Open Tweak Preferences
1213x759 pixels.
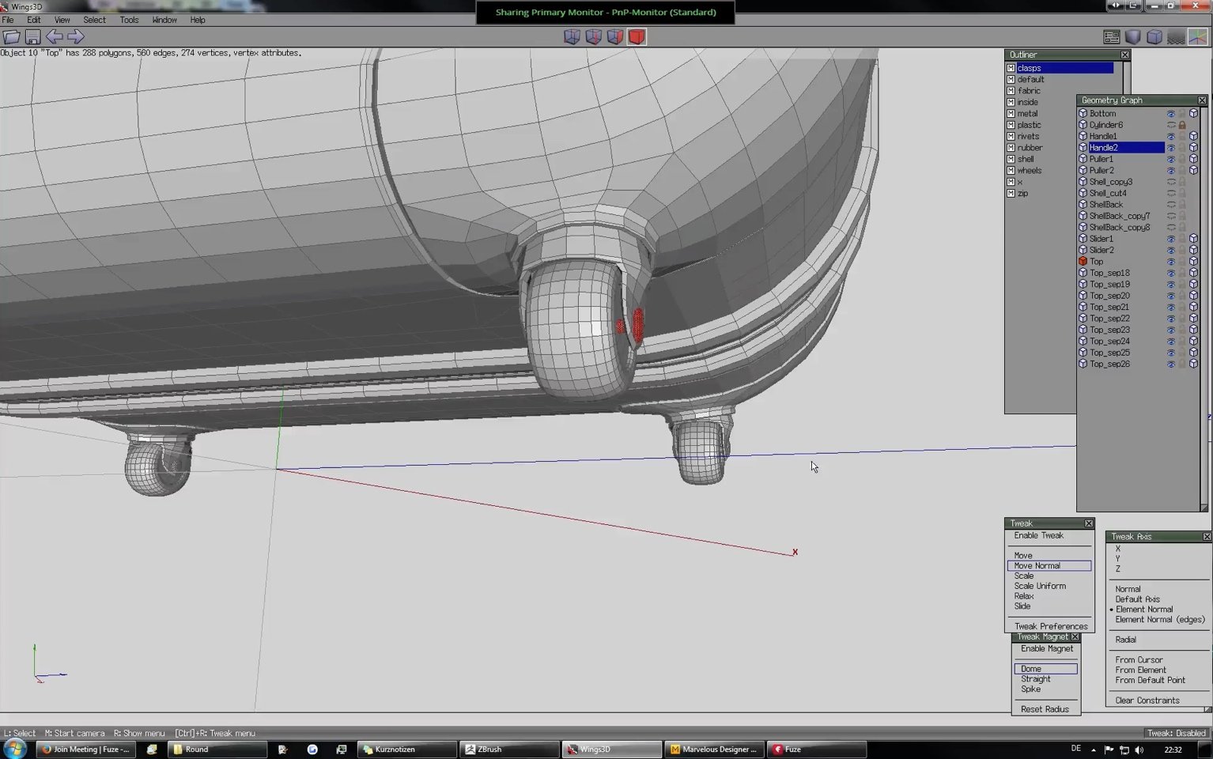(1051, 627)
